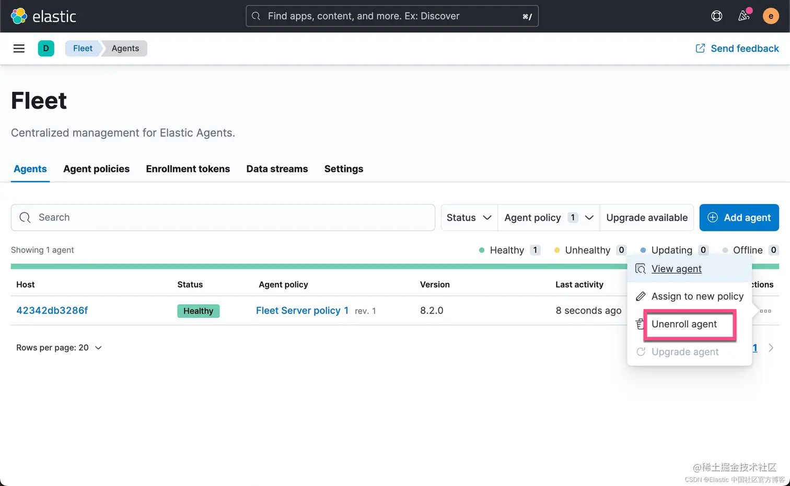Viewport: 790px width, 486px height.
Task: Expand the Rows per page selector
Action: 59,348
